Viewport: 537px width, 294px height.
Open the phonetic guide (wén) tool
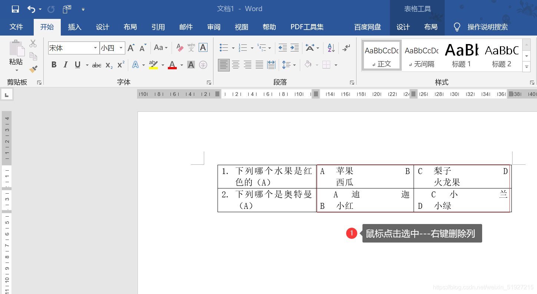(191, 47)
